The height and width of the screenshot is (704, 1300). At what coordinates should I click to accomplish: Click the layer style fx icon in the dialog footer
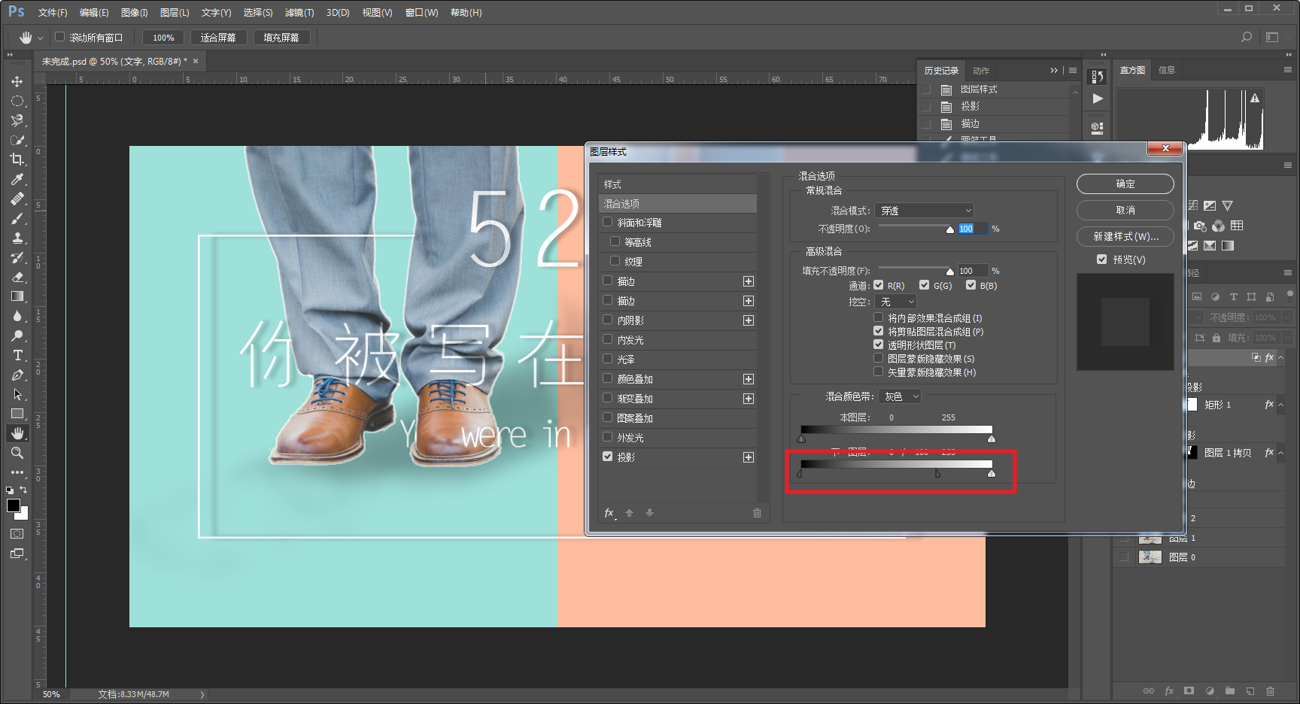coord(609,513)
